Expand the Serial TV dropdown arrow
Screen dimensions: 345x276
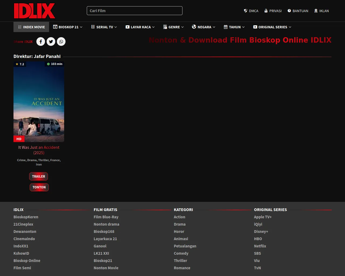[116, 27]
